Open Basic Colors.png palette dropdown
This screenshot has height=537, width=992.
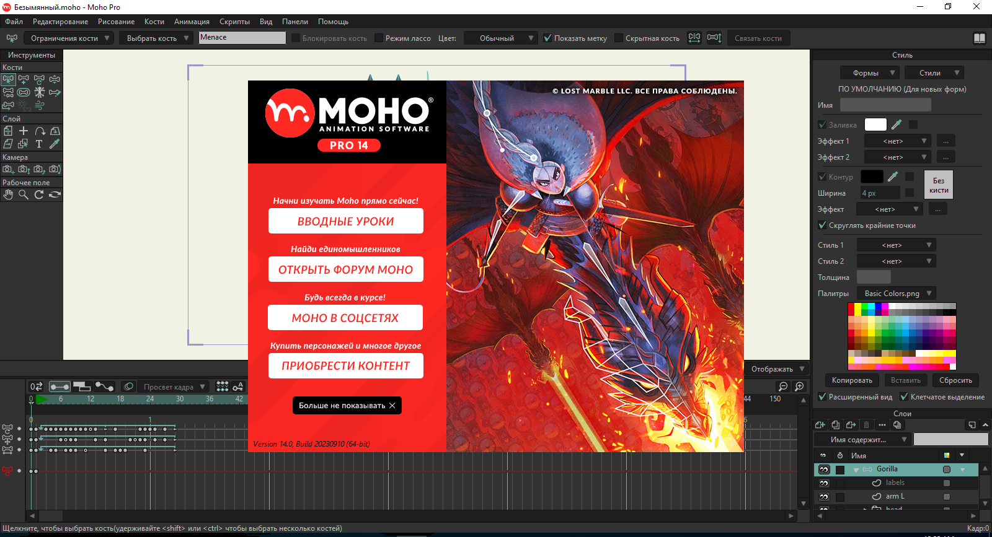(x=897, y=293)
